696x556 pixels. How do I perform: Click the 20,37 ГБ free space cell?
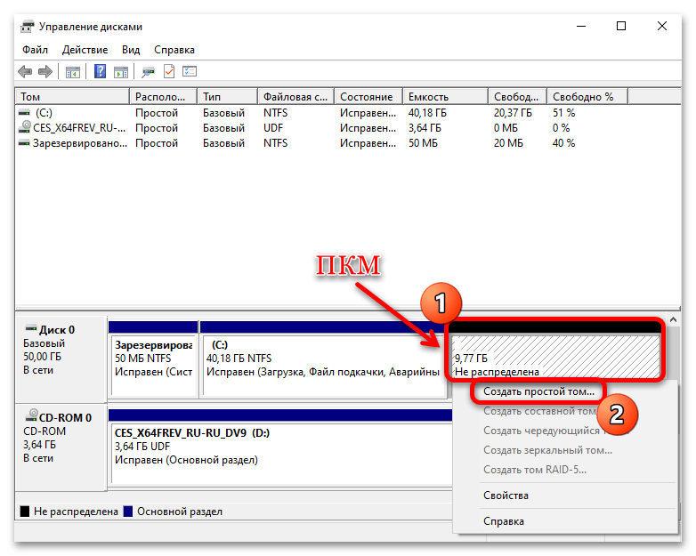pyautogui.click(x=513, y=113)
